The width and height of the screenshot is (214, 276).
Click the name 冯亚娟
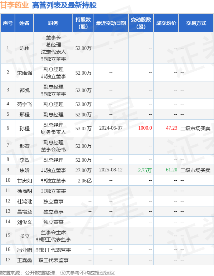25,250
